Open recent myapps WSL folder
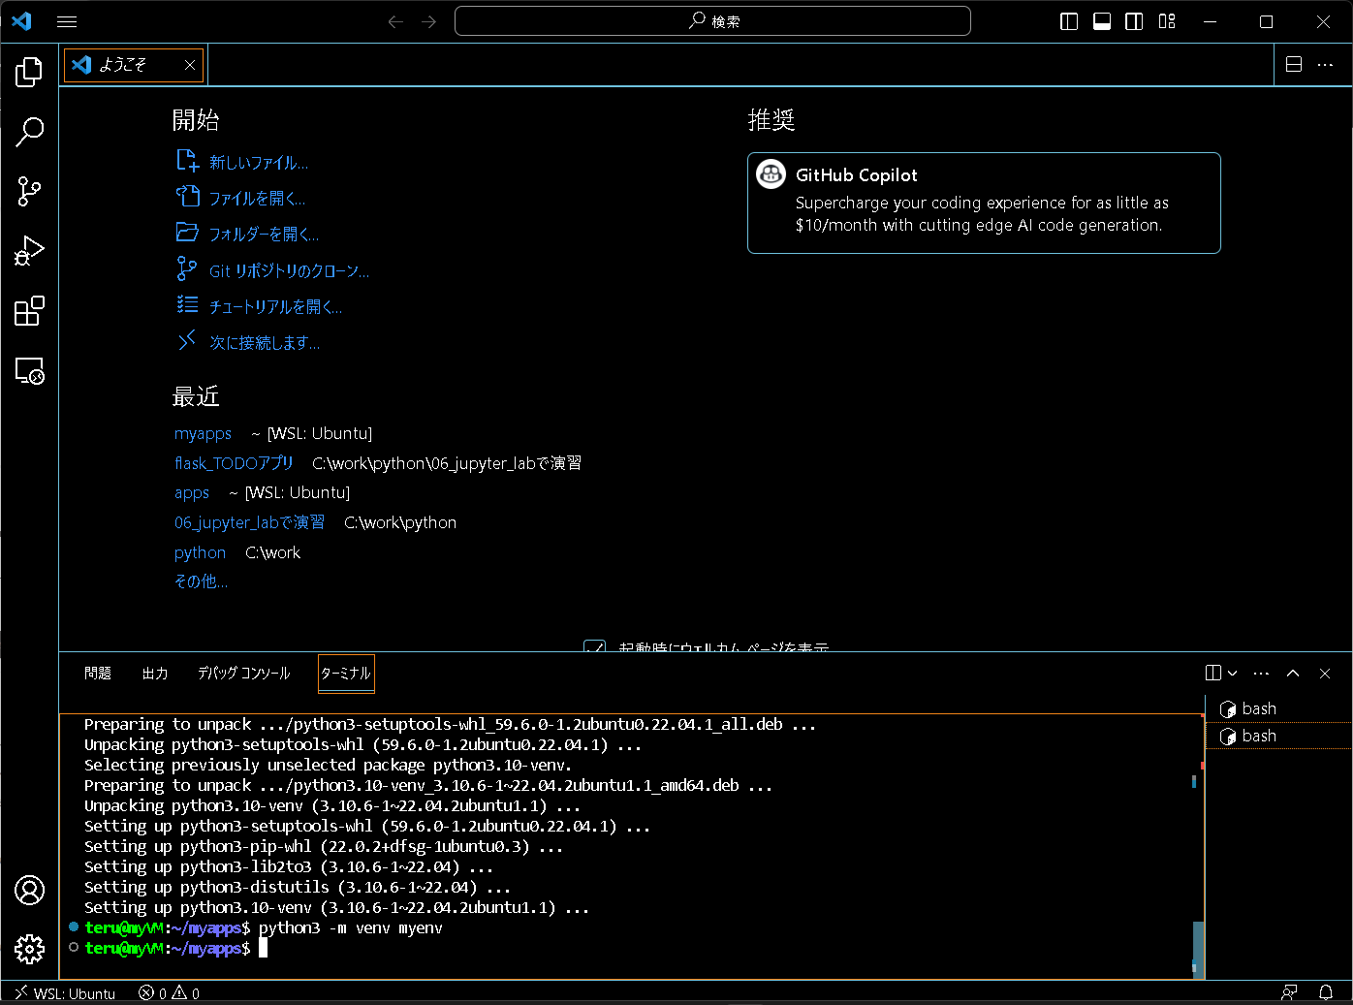The image size is (1353, 1005). click(x=203, y=433)
